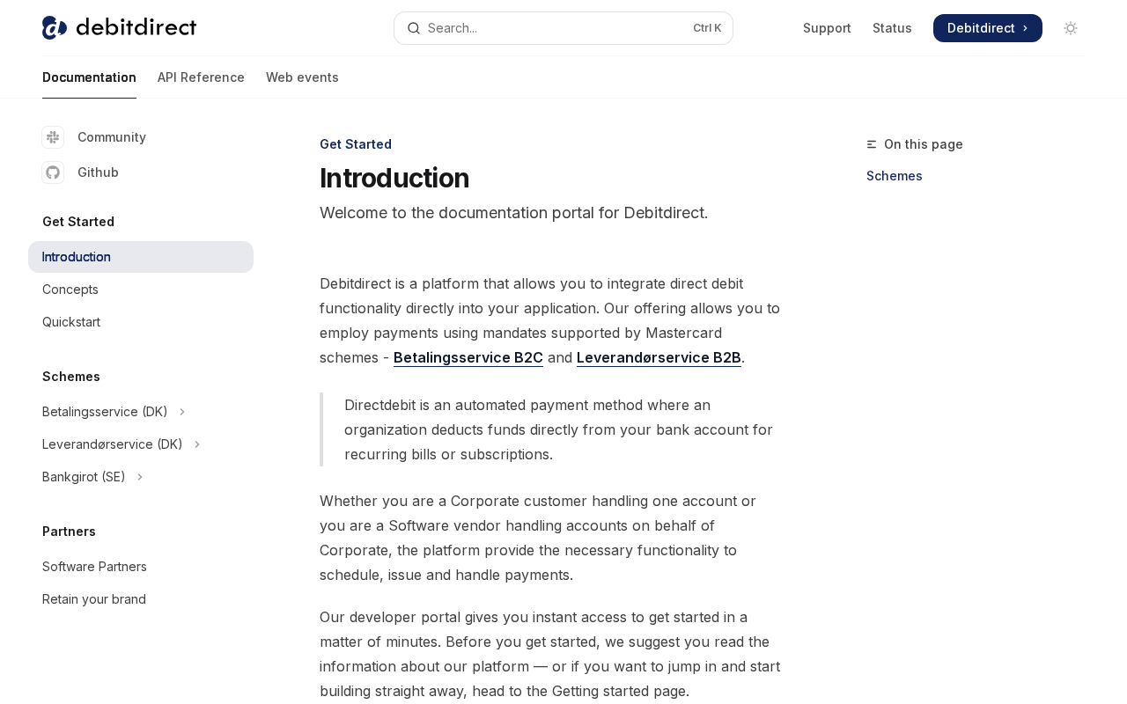The height and width of the screenshot is (704, 1127).
Task: Focus the Search input field
Action: [563, 28]
